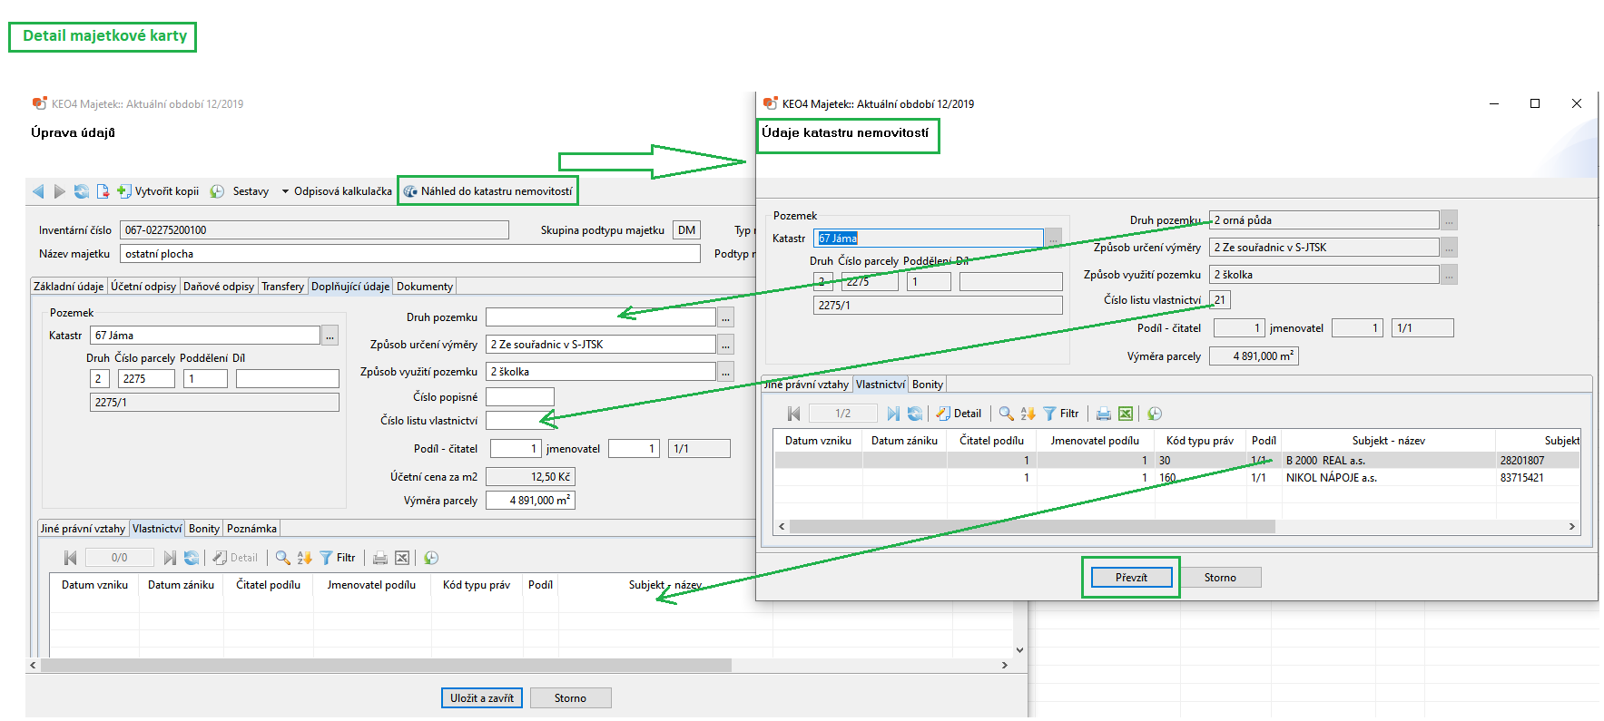Viewport: 1604px width, 721px height.
Task: Open the Daňové odpisy tab
Action: tap(219, 287)
